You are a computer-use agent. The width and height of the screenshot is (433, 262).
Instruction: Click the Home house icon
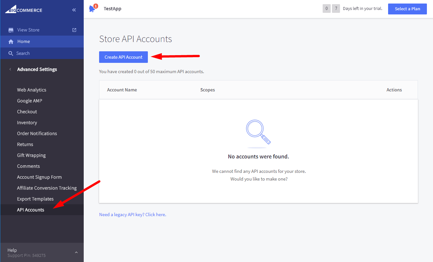click(11, 42)
